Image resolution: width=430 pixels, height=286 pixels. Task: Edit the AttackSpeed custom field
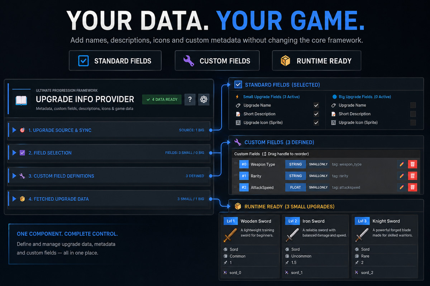[x=402, y=187]
